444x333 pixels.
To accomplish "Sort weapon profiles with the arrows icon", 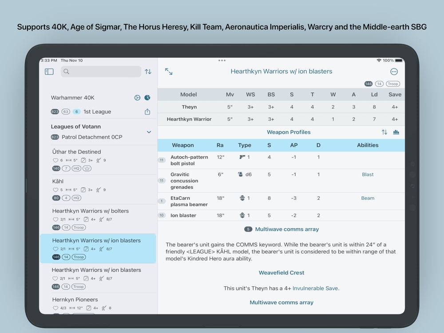I will pos(384,132).
